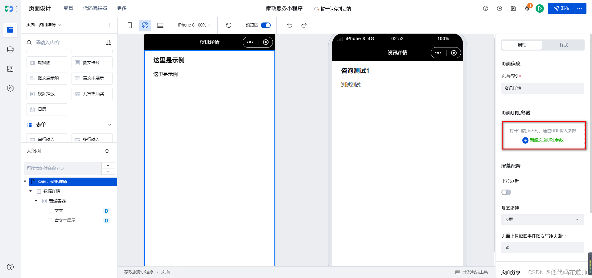The height and width of the screenshot is (278, 592).
Task: Open the app logo menu dots
Action: pyautogui.click(x=17, y=9)
